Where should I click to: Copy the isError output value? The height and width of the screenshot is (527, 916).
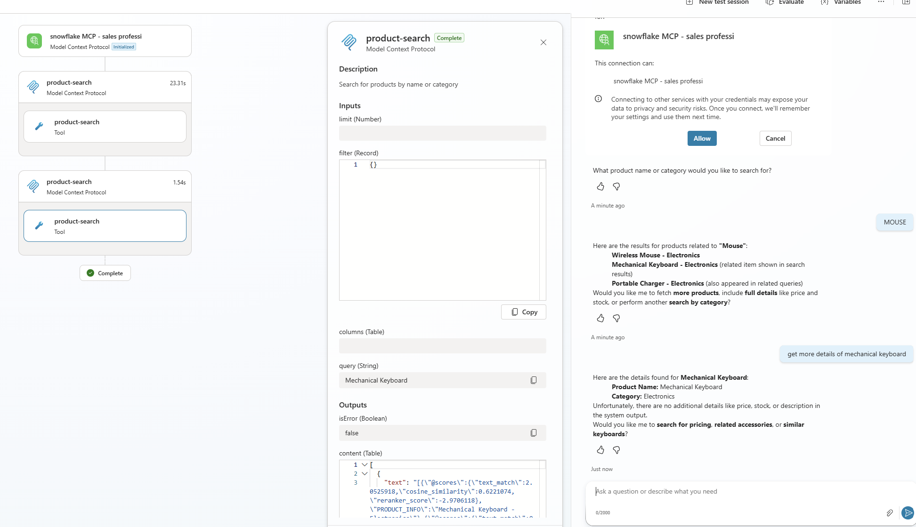[x=534, y=433]
